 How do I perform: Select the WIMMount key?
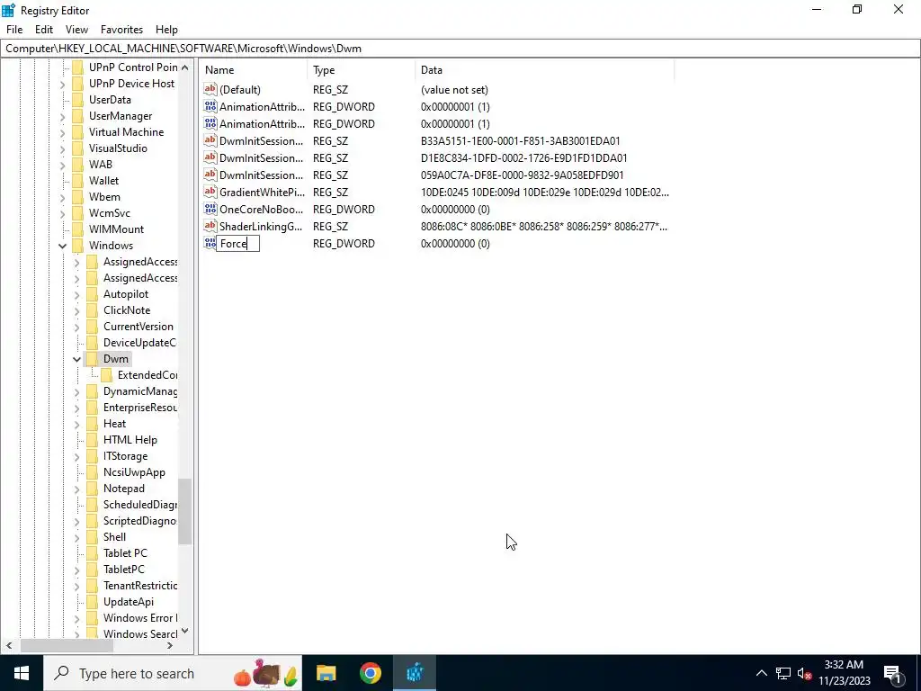coord(116,229)
